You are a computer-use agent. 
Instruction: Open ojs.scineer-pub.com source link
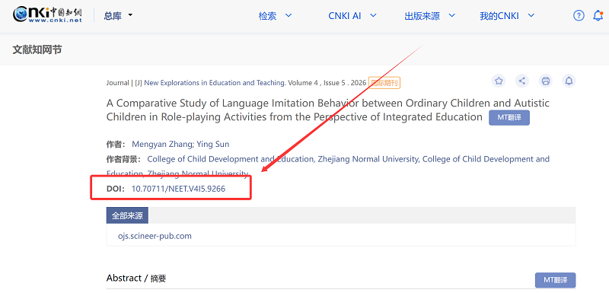tap(155, 236)
